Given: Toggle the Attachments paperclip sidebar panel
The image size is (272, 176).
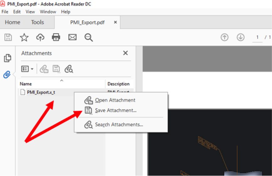Looking at the screenshot, I should 7,75.
